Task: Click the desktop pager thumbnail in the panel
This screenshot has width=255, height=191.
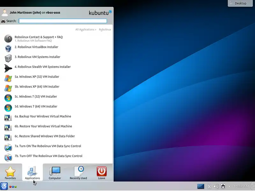Action: tap(200, 186)
